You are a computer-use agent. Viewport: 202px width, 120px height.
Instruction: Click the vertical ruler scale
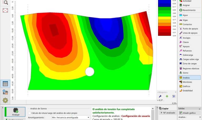coord(13,50)
